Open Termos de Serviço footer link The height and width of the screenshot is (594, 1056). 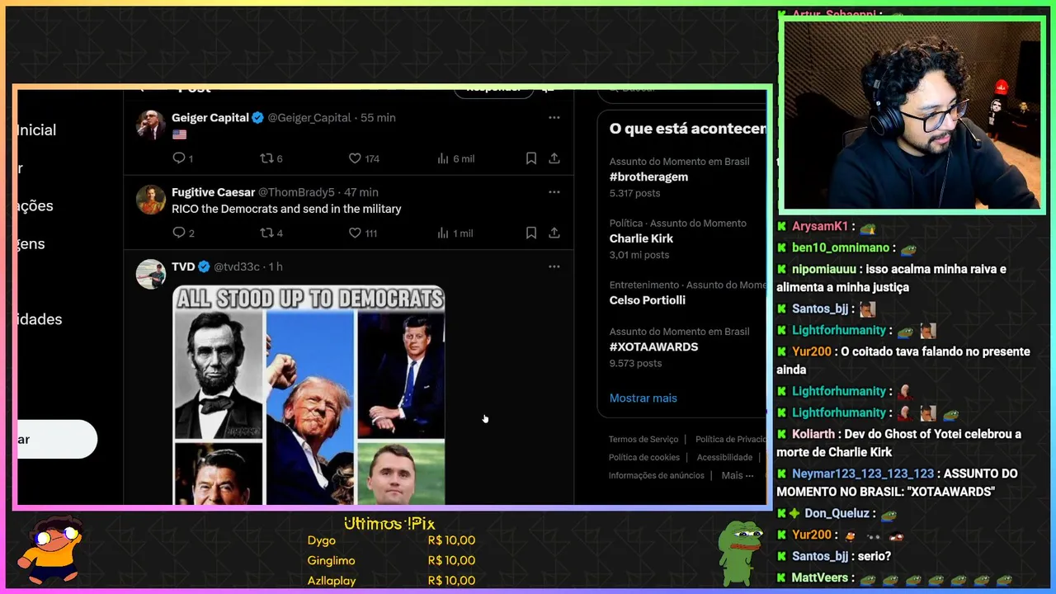pyautogui.click(x=643, y=439)
